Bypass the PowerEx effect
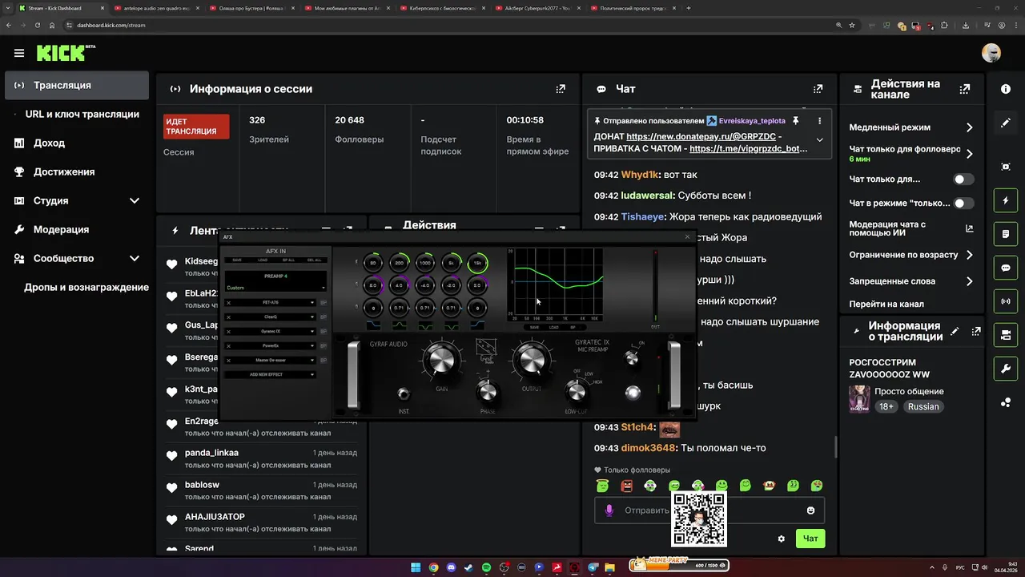 click(324, 345)
